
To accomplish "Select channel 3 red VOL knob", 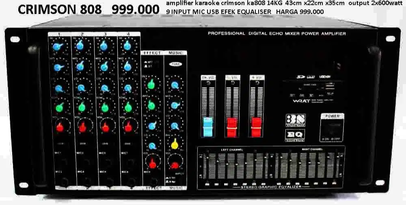I will [106, 127].
